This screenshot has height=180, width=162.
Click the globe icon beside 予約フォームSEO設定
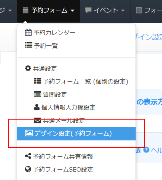click(28, 169)
